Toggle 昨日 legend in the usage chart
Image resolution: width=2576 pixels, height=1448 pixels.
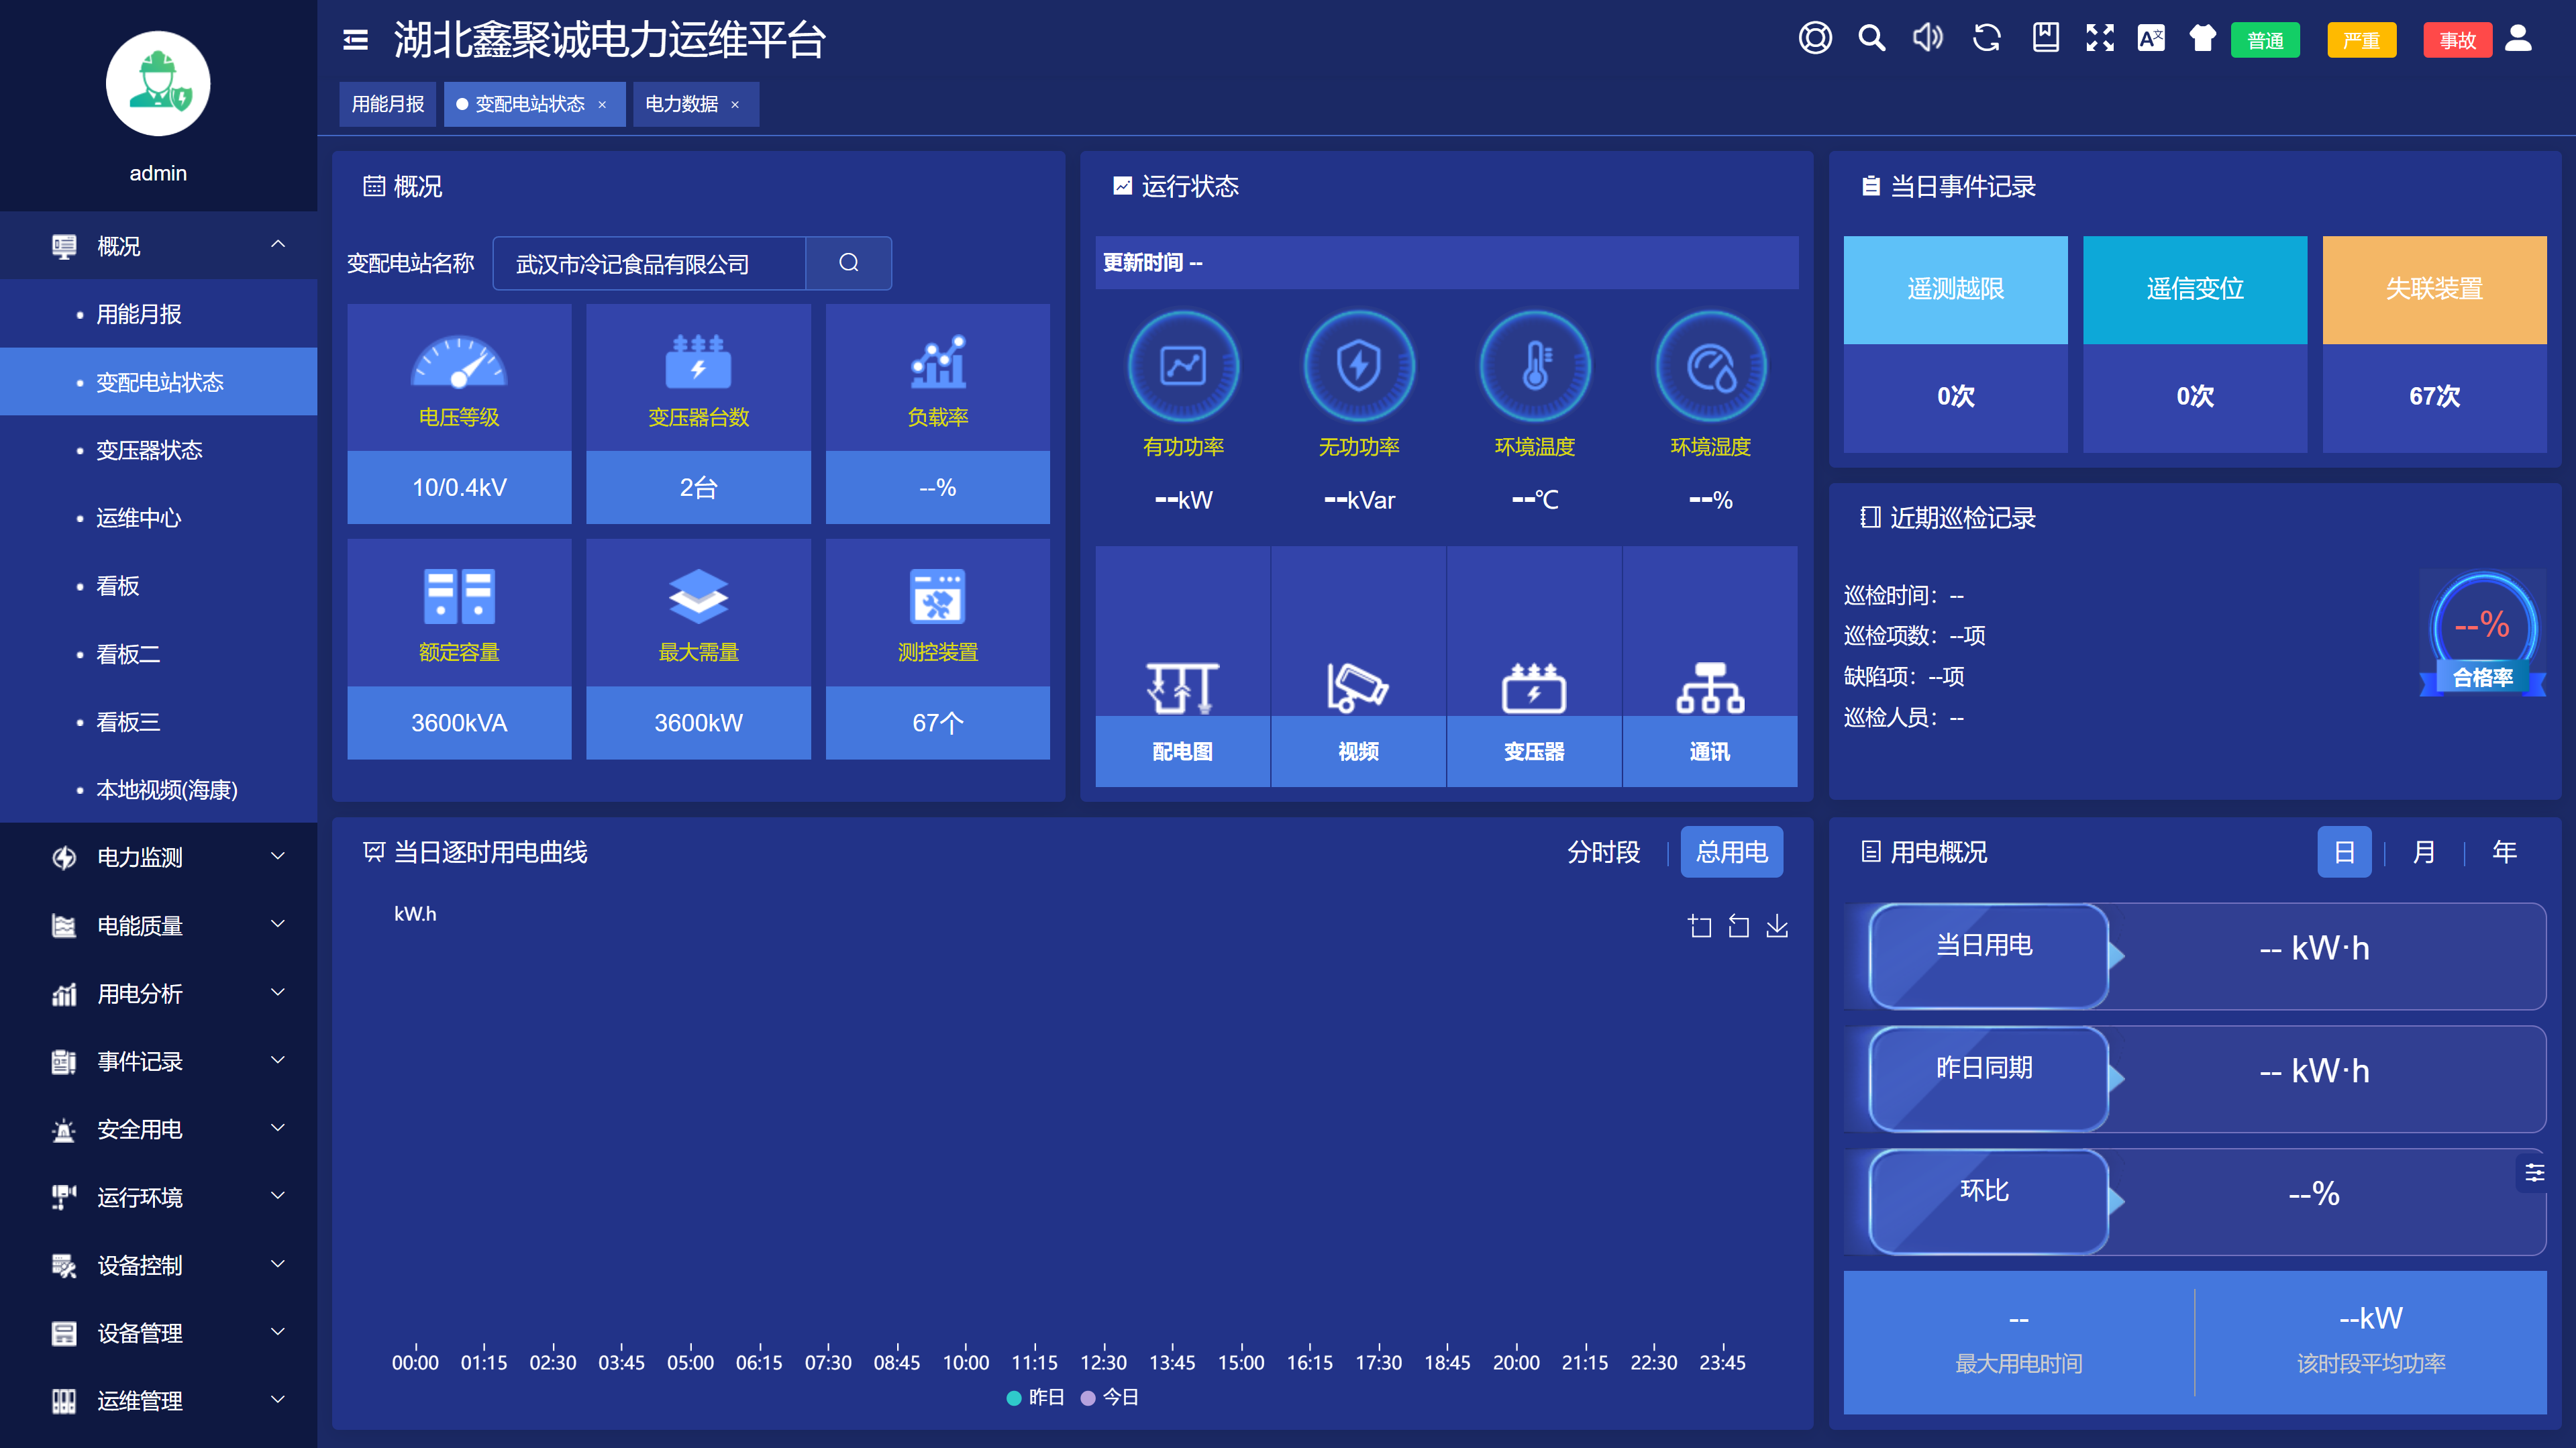[1034, 1397]
